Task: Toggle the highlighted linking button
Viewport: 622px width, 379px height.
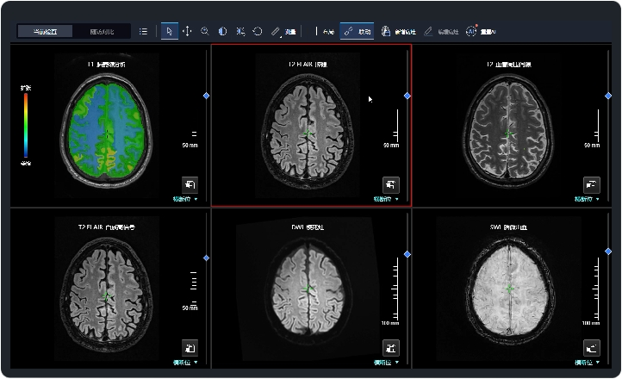Action: pos(357,31)
